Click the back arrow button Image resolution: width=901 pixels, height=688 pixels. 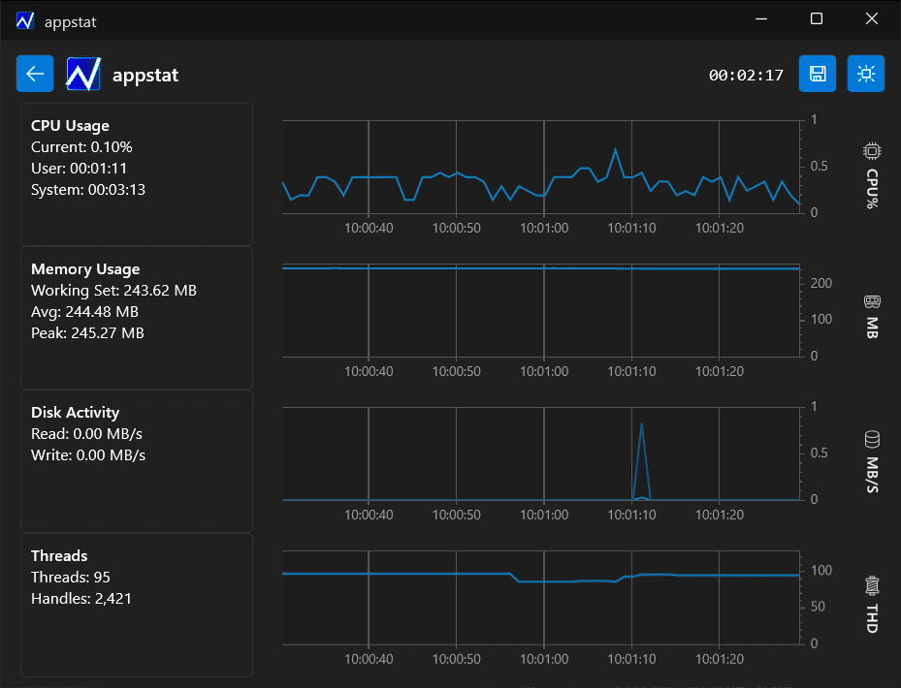pyautogui.click(x=35, y=74)
